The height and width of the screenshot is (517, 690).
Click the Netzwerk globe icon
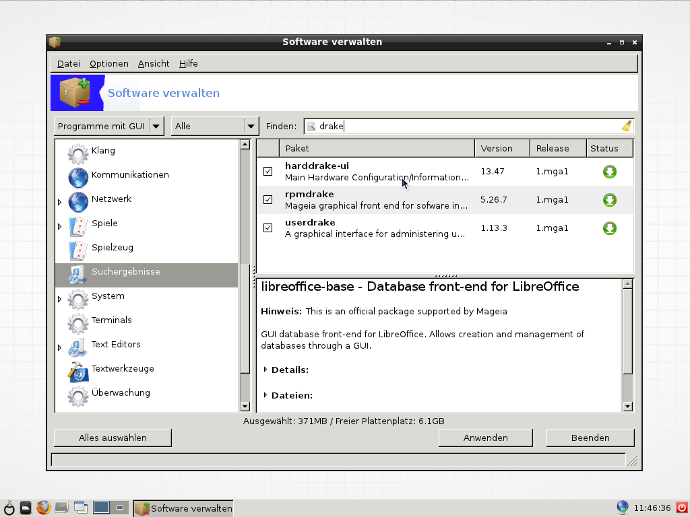(78, 202)
